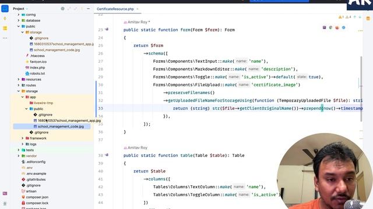Image resolution: width=373 pixels, height=209 pixels.
Task: Go to previous highlighted problem arrow
Action: click(355, 17)
